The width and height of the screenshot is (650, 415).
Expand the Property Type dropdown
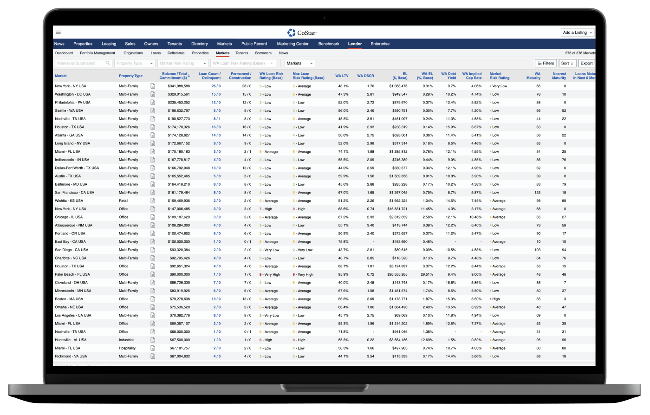click(135, 63)
